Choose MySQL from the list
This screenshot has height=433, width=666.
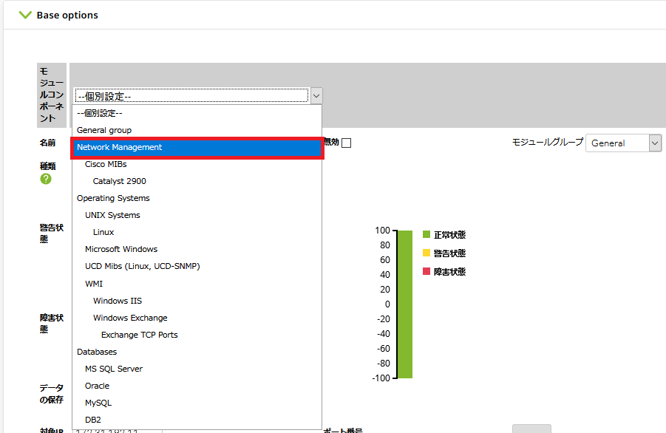[x=197, y=403]
